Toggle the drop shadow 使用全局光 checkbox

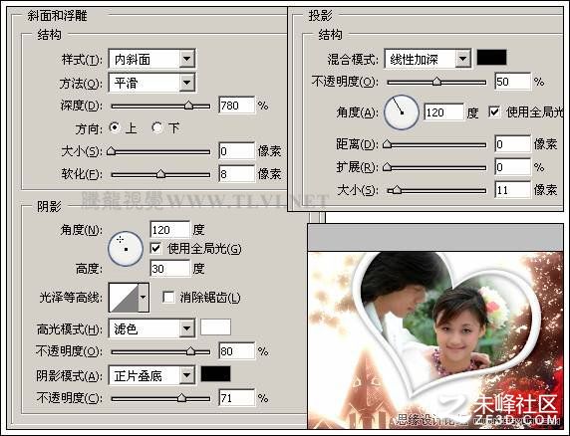click(494, 111)
